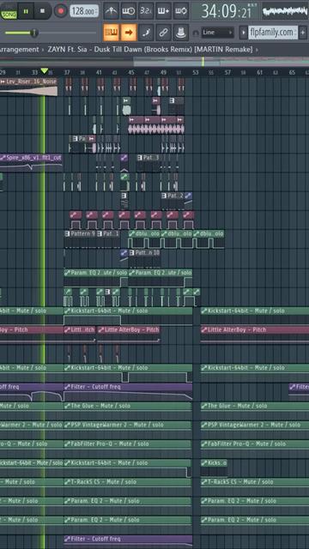Select the Spire_x86_v1_fltl_cut automation clip
This screenshot has width=309, height=549.
(31, 163)
